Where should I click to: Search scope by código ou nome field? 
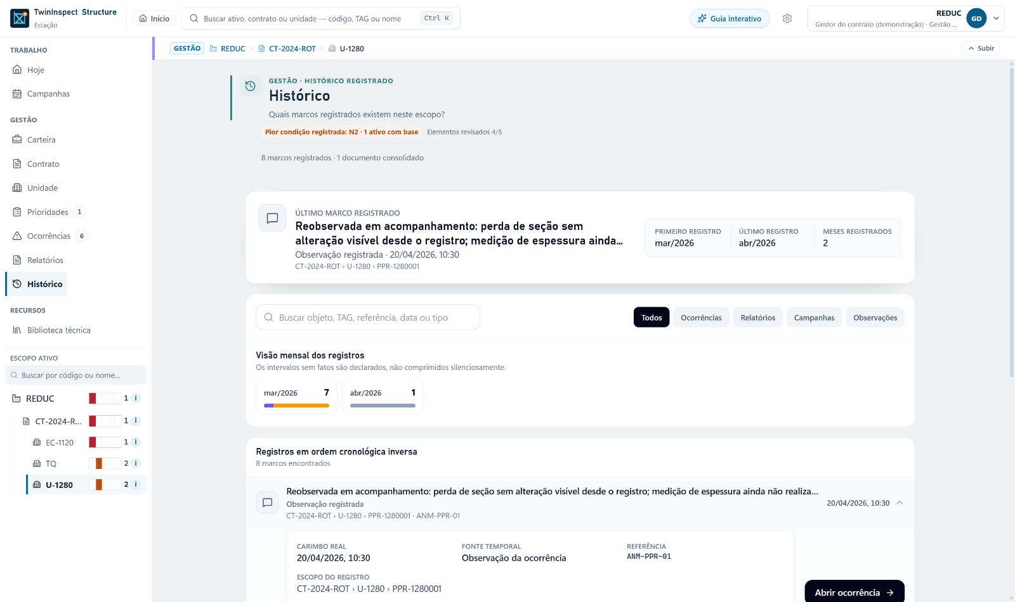(x=76, y=375)
